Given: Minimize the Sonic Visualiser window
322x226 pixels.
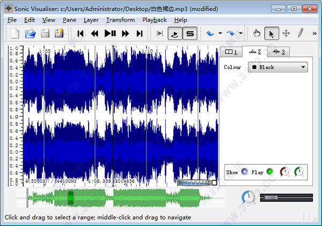Looking at the screenshot, I should click(278, 9).
